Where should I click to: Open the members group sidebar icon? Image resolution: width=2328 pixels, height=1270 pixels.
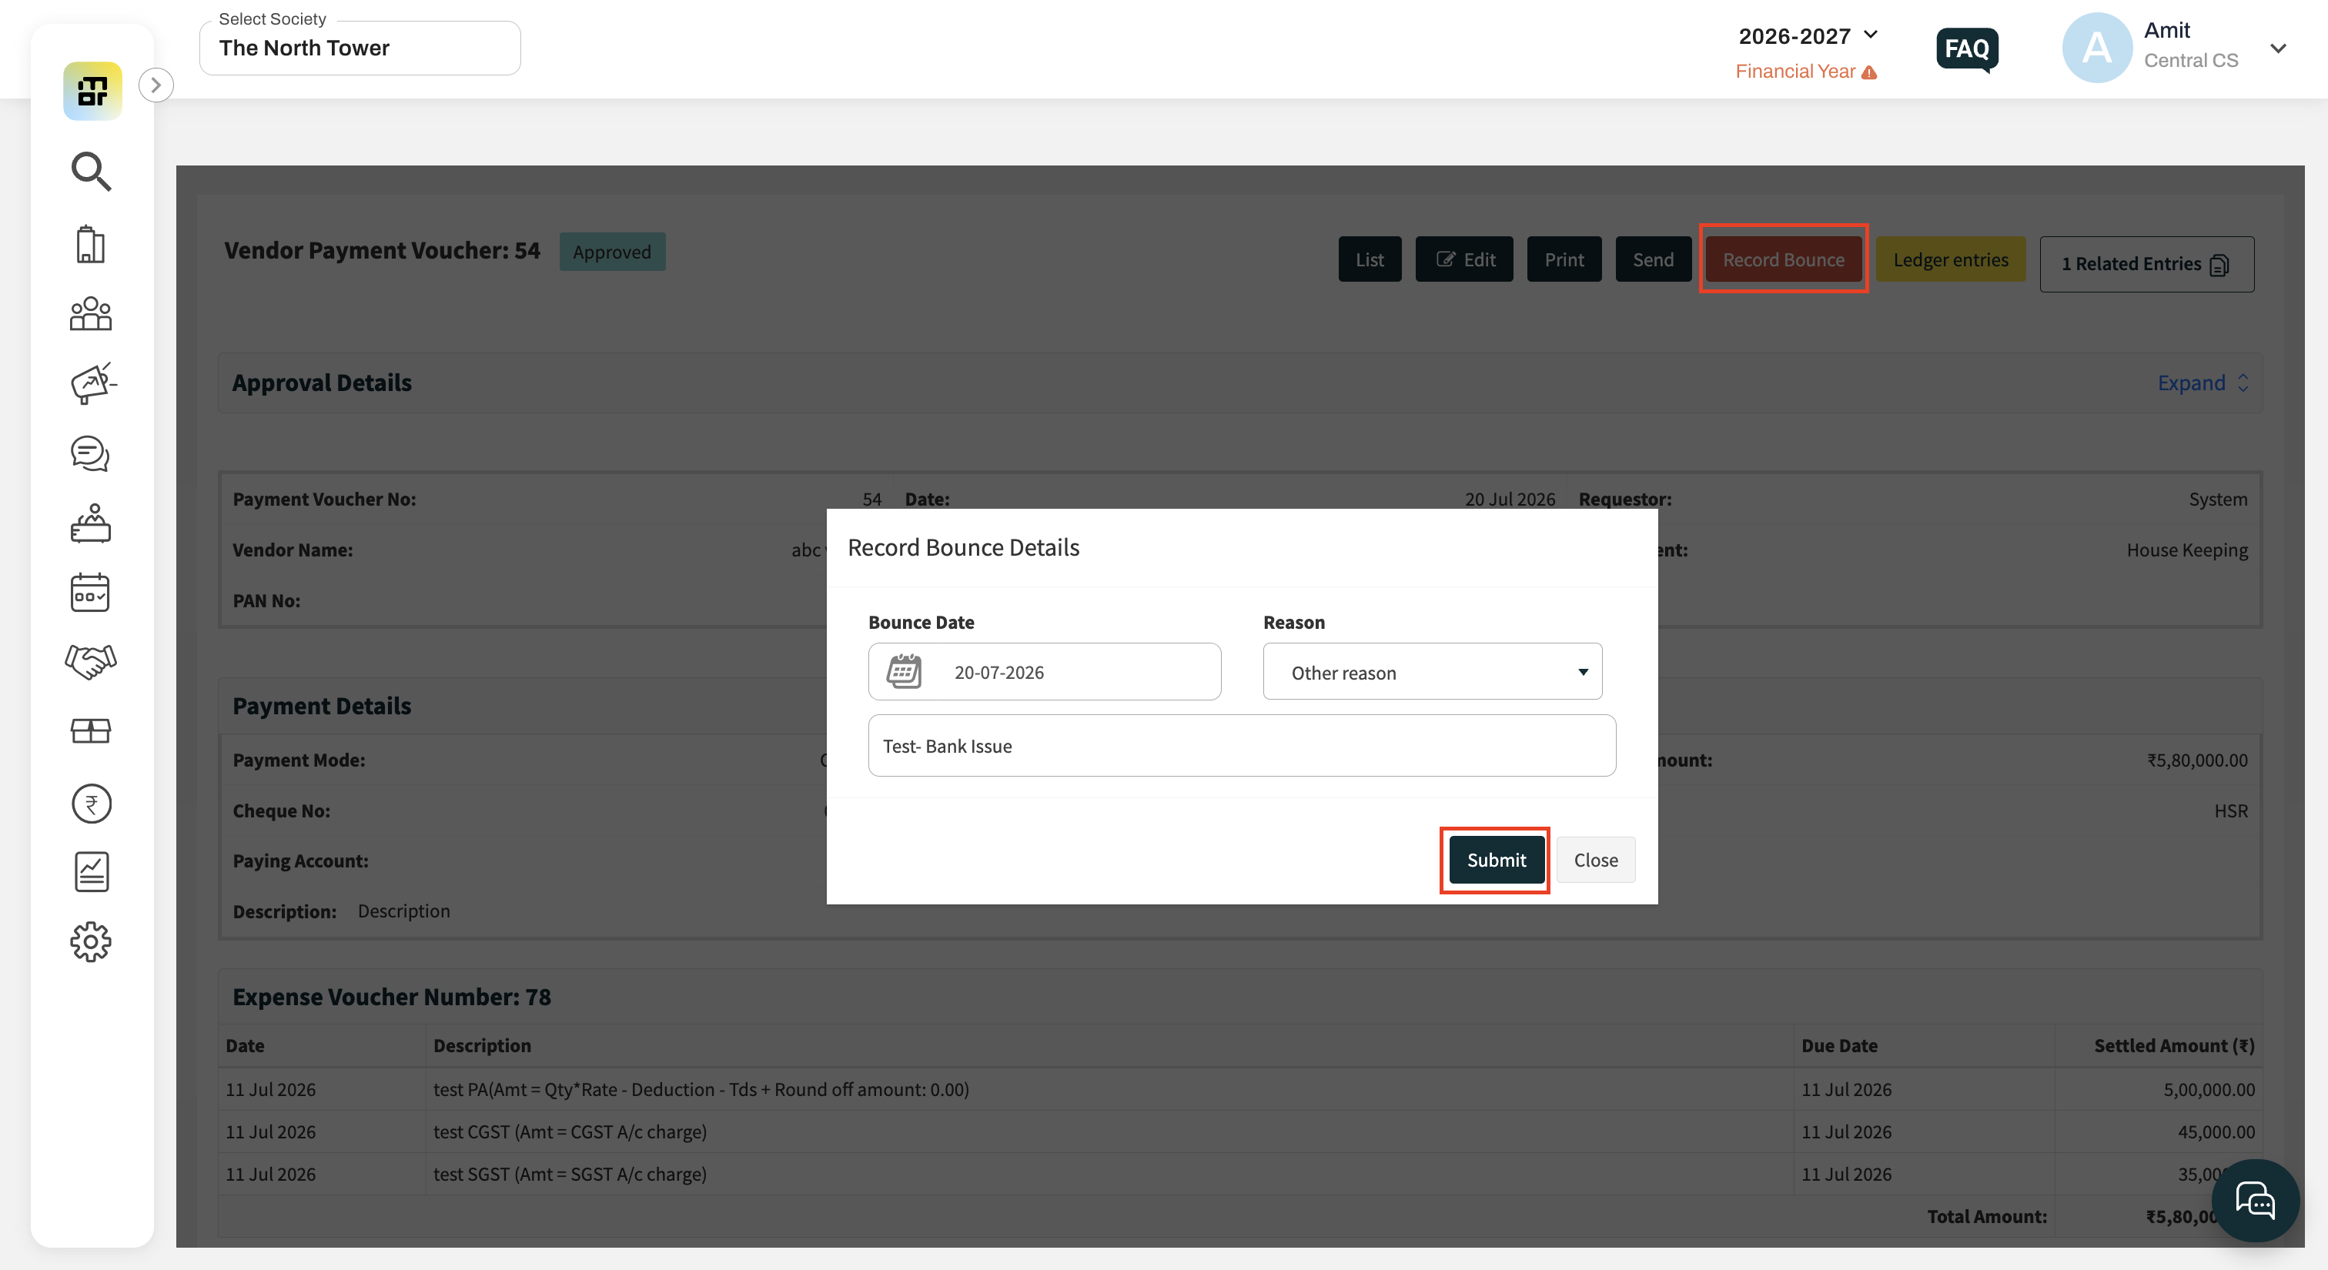pos(90,313)
